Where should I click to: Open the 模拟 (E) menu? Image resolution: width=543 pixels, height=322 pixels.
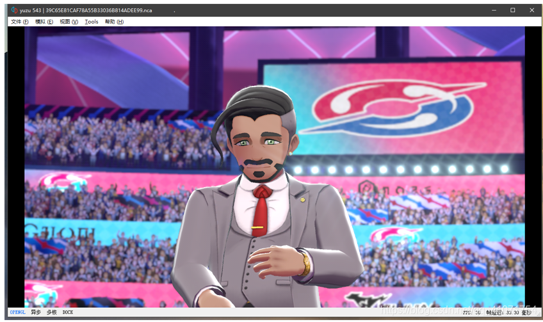tap(44, 22)
